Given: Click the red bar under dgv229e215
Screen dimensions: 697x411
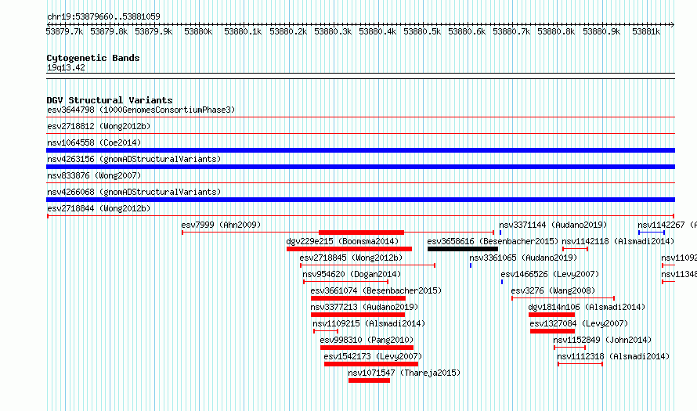Looking at the screenshot, I should 349,249.
